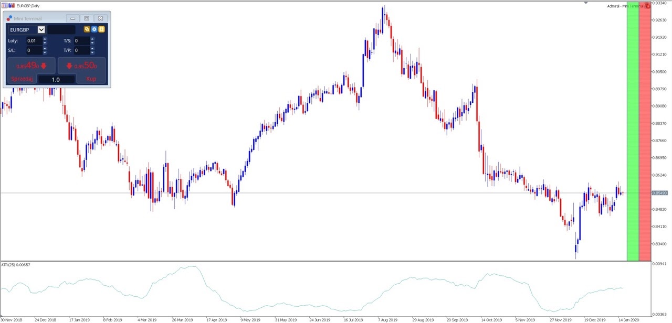Click the current price tag 0.85490
672x323 pixels.
[660, 193]
